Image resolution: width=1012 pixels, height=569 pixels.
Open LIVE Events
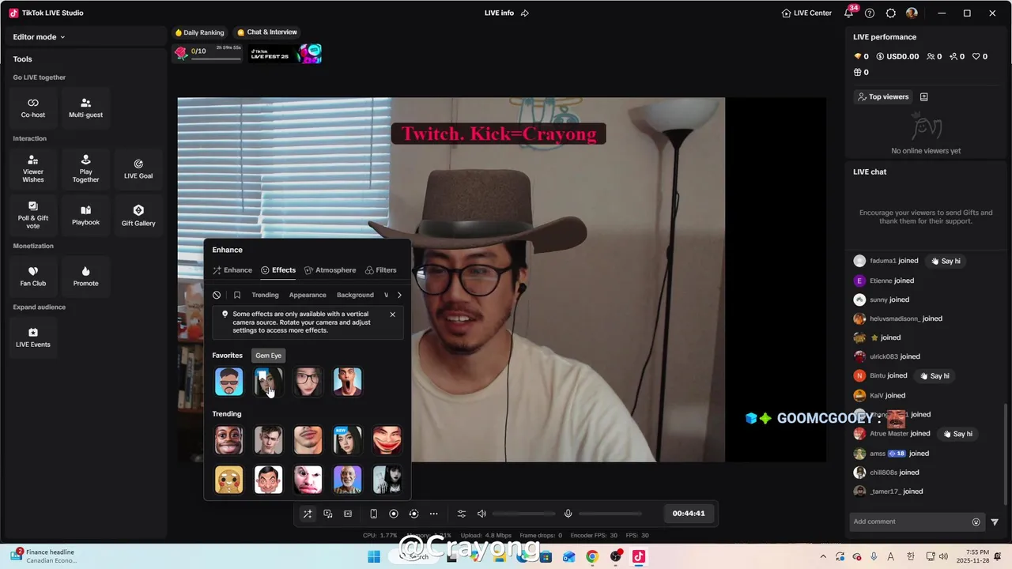coord(33,337)
